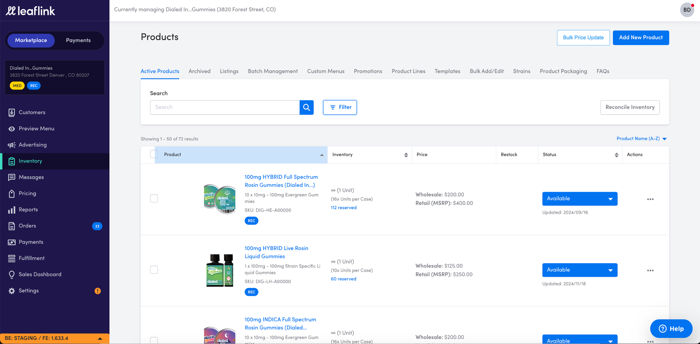Screen dimensions: 700x344
Task: Open Available status dropdown for INDICA Full Spectrum
Action: (580, 340)
